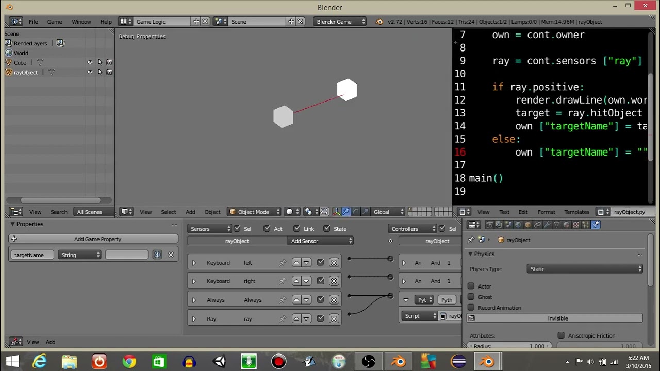Open the Help menu
Image resolution: width=660 pixels, height=371 pixels.
click(106, 22)
